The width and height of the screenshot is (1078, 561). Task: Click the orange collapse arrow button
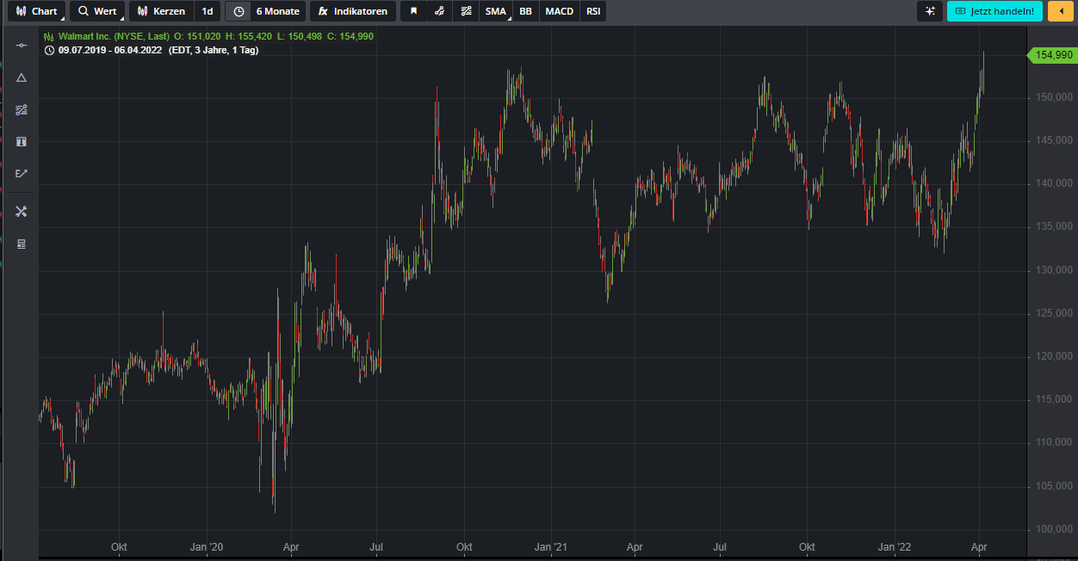pos(1059,11)
